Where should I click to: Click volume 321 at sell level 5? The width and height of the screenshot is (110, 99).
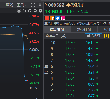click(x=91, y=72)
